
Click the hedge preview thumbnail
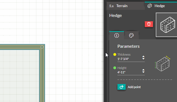coord(166,25)
